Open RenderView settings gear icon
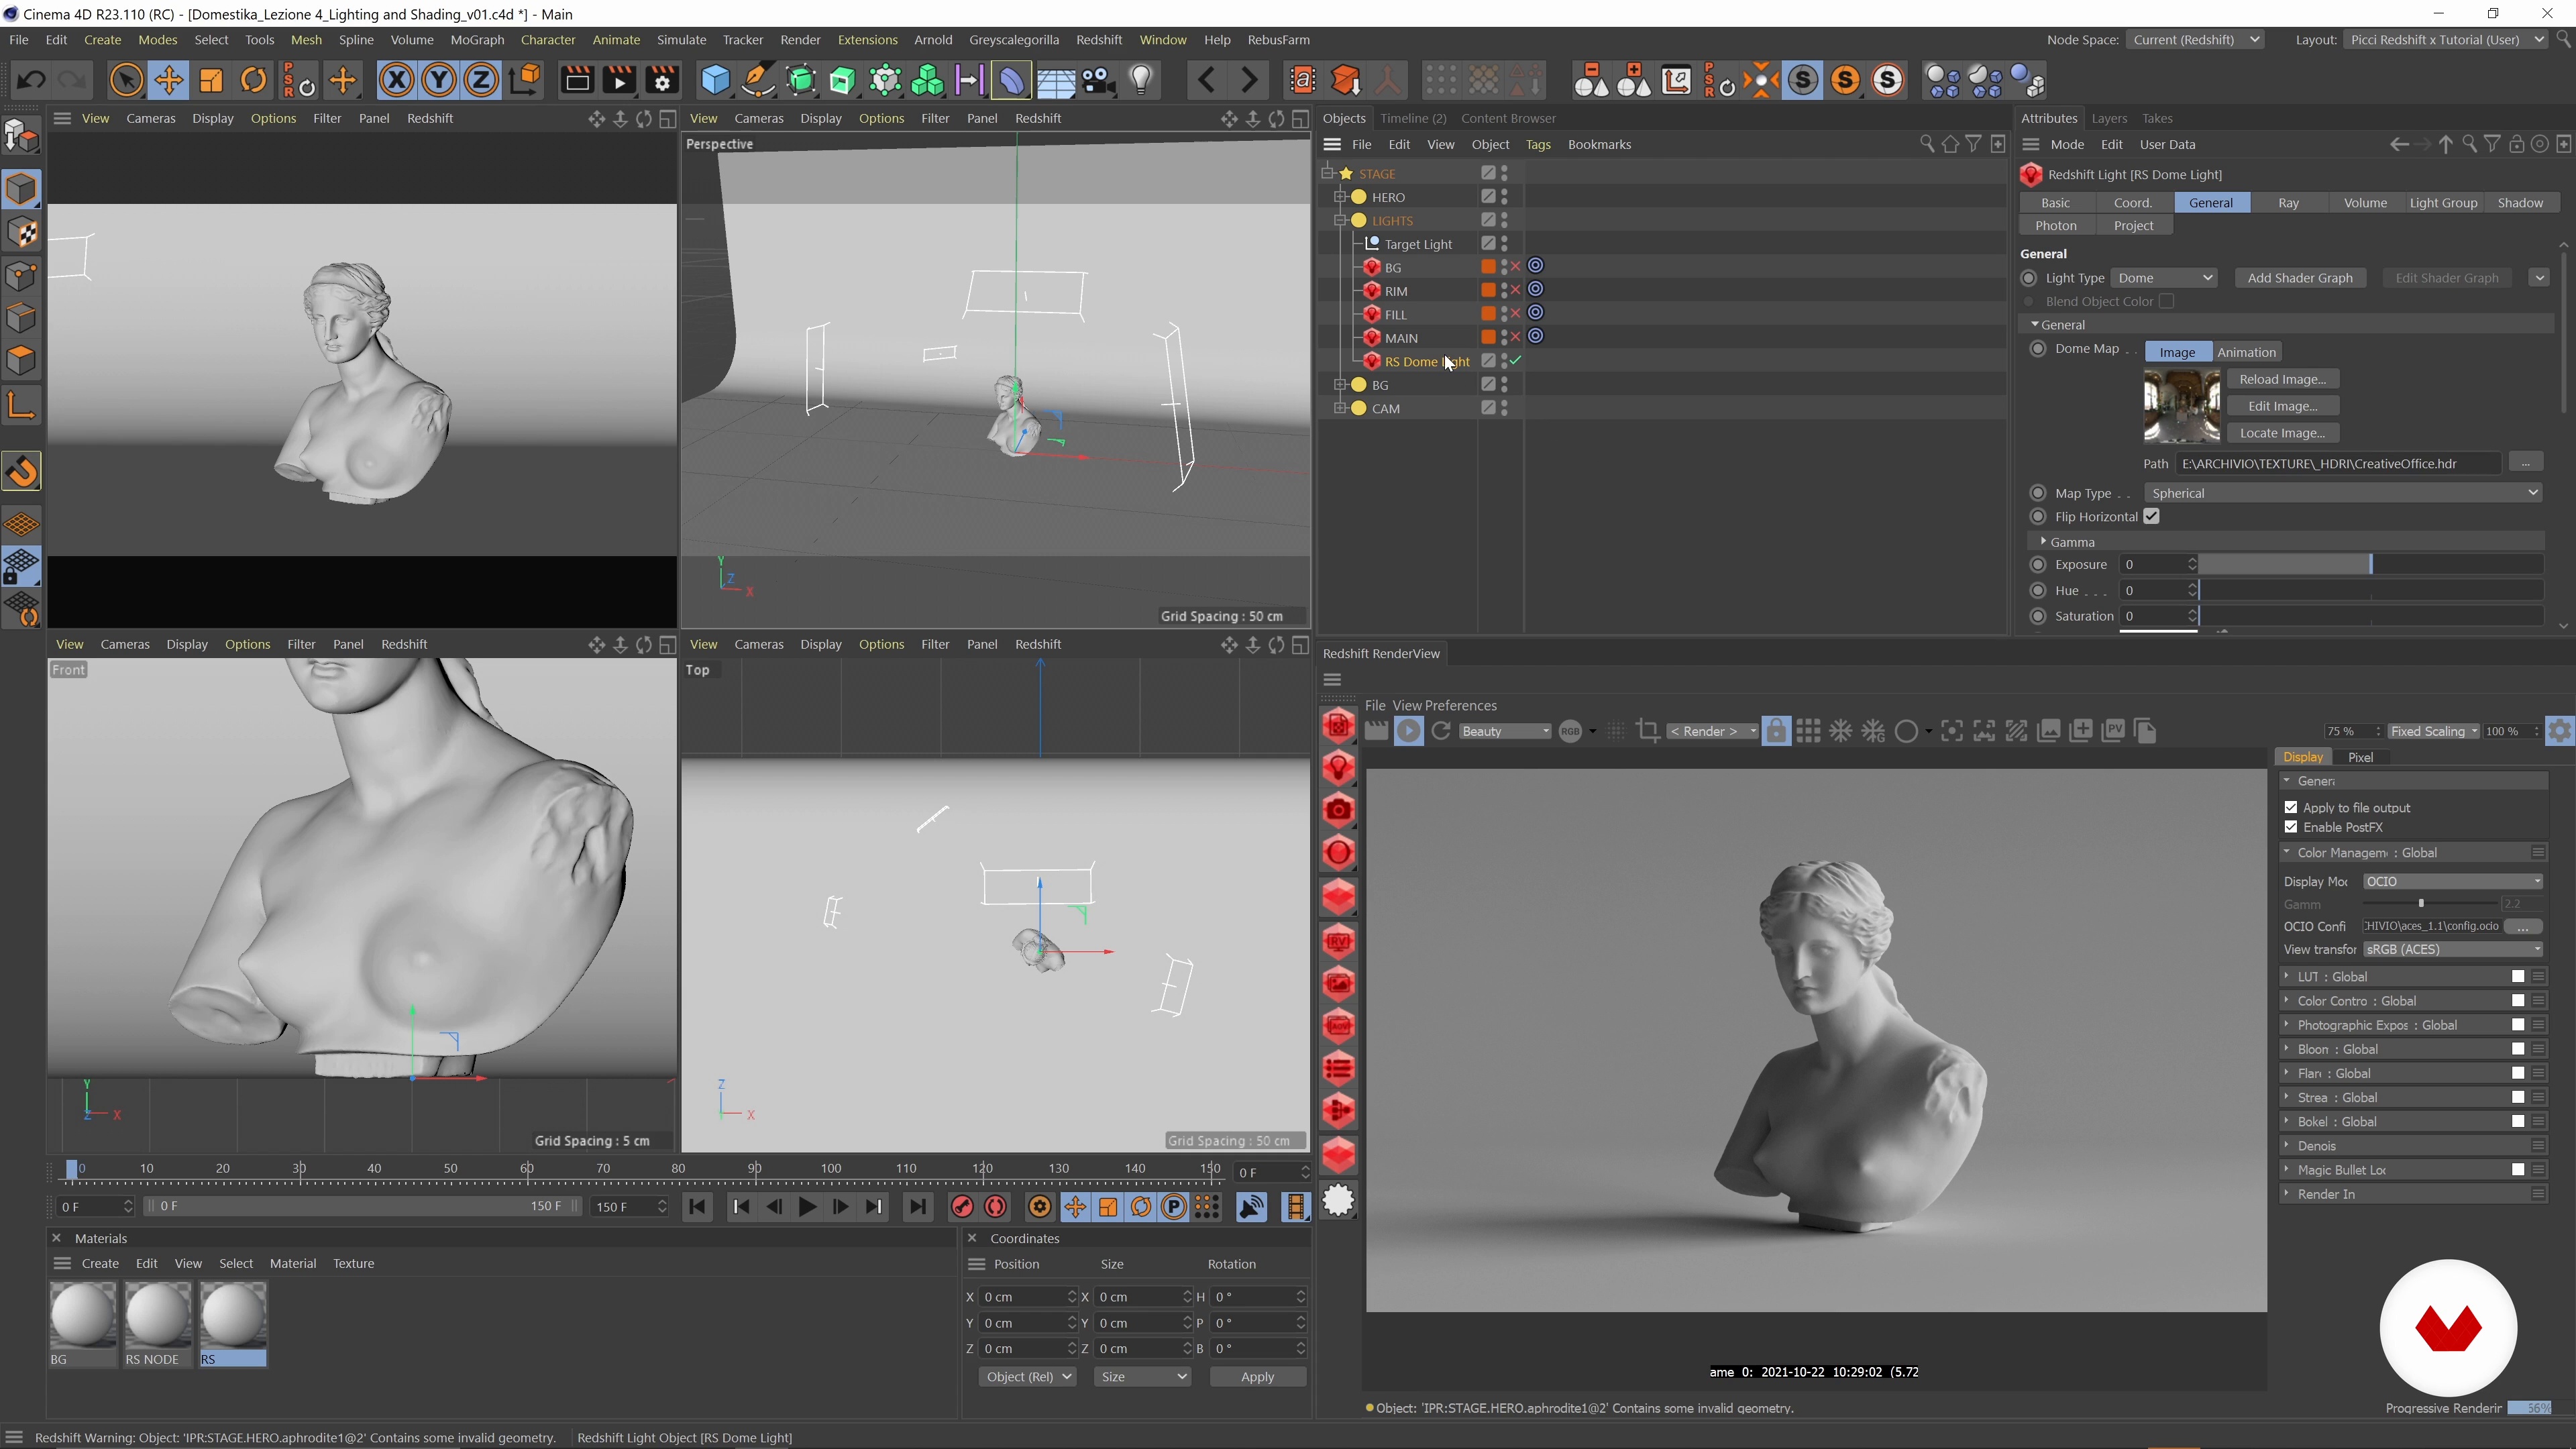 point(2560,732)
